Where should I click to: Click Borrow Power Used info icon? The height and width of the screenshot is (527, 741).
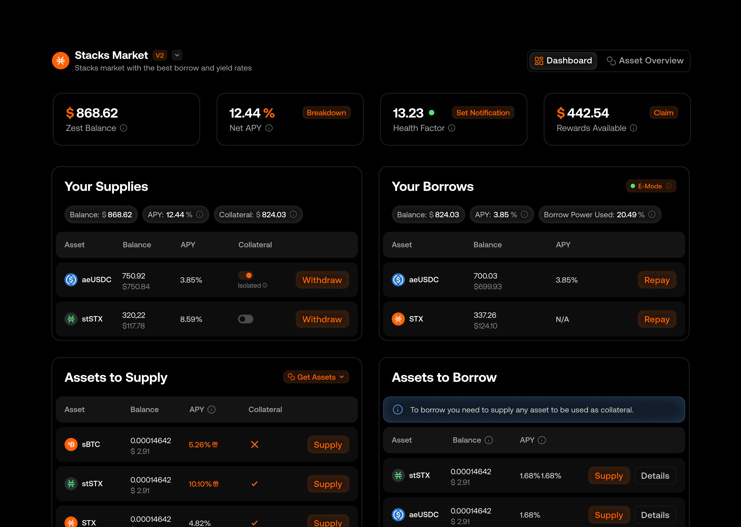click(652, 214)
